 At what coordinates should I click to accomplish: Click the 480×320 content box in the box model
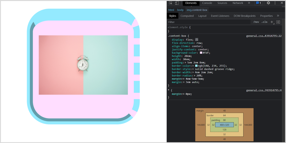tap(224, 125)
